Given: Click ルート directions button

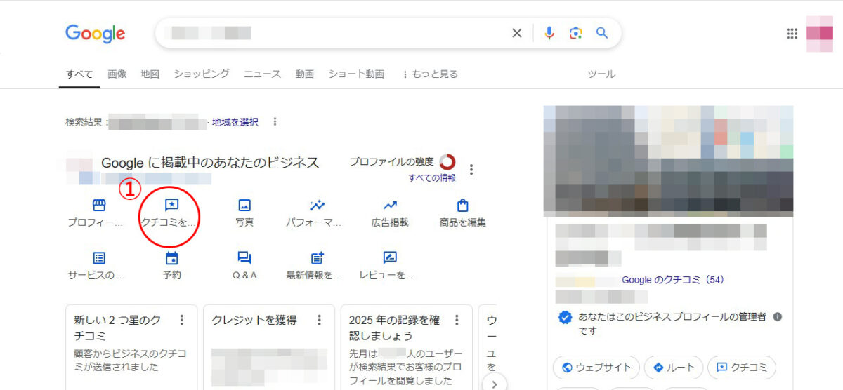Looking at the screenshot, I should pos(674,368).
